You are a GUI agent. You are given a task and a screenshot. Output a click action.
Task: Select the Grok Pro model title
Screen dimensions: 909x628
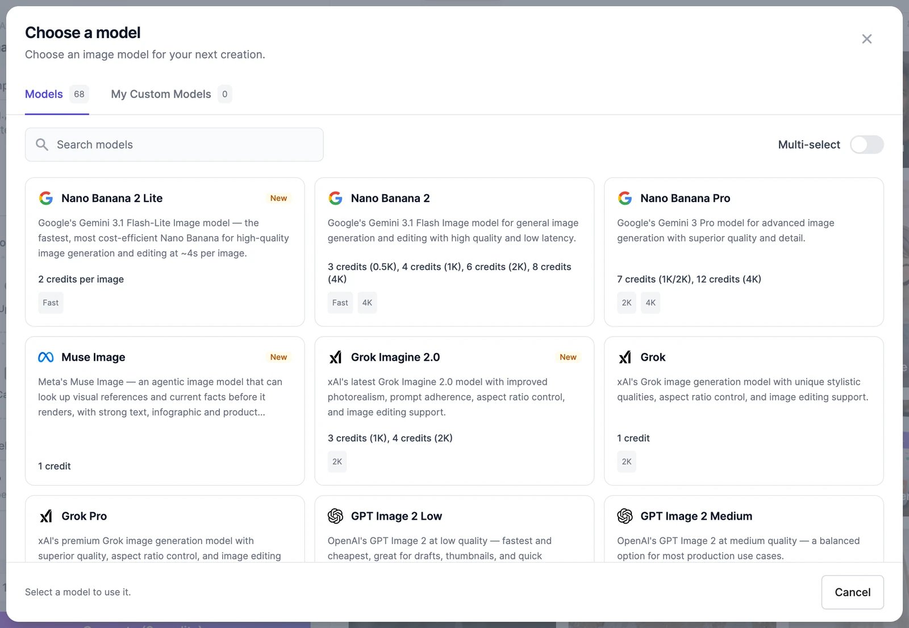click(84, 516)
